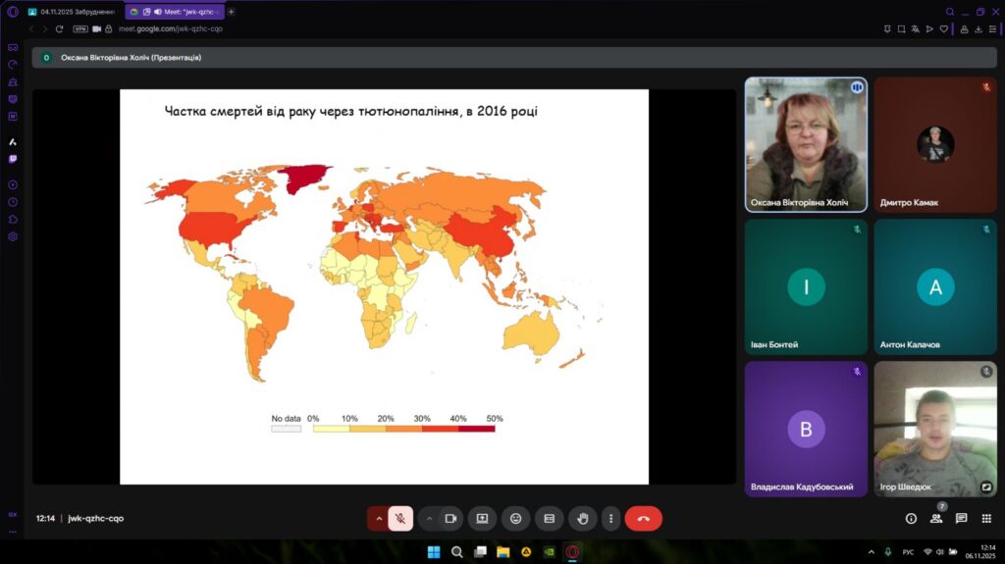This screenshot has width=1005, height=564.
Task: Open the emoji reactions icon
Action: [515, 518]
